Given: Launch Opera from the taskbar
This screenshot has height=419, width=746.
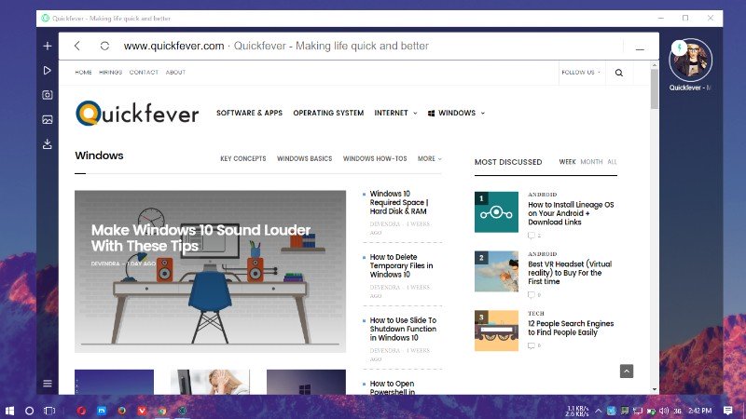Looking at the screenshot, I should 81,411.
